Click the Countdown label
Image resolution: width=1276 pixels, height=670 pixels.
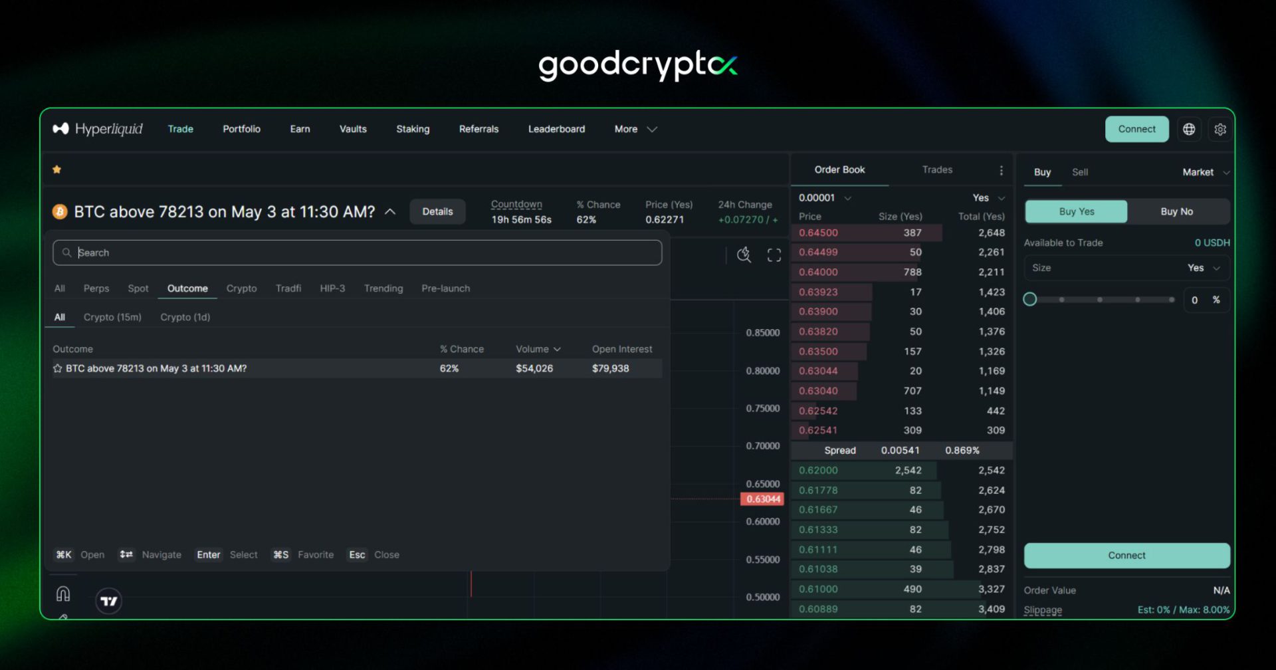(x=516, y=205)
